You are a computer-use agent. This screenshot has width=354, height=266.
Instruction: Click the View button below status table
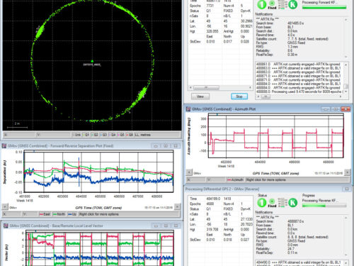(x=200, y=96)
